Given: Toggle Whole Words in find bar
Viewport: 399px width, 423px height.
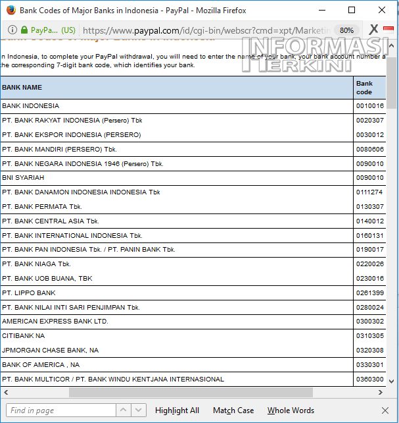Looking at the screenshot, I should pos(291,410).
